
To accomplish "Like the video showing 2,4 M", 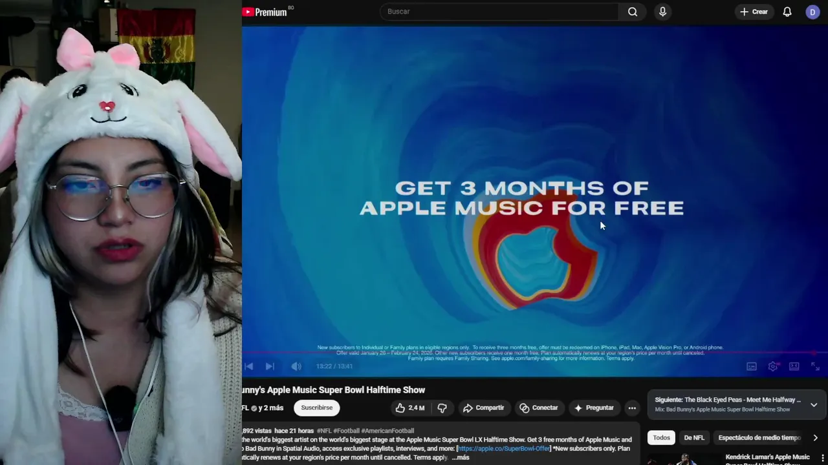I will 410,408.
